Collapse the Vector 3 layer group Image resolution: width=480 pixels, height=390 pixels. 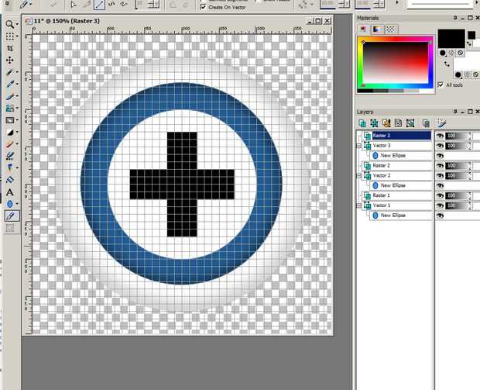(x=358, y=146)
